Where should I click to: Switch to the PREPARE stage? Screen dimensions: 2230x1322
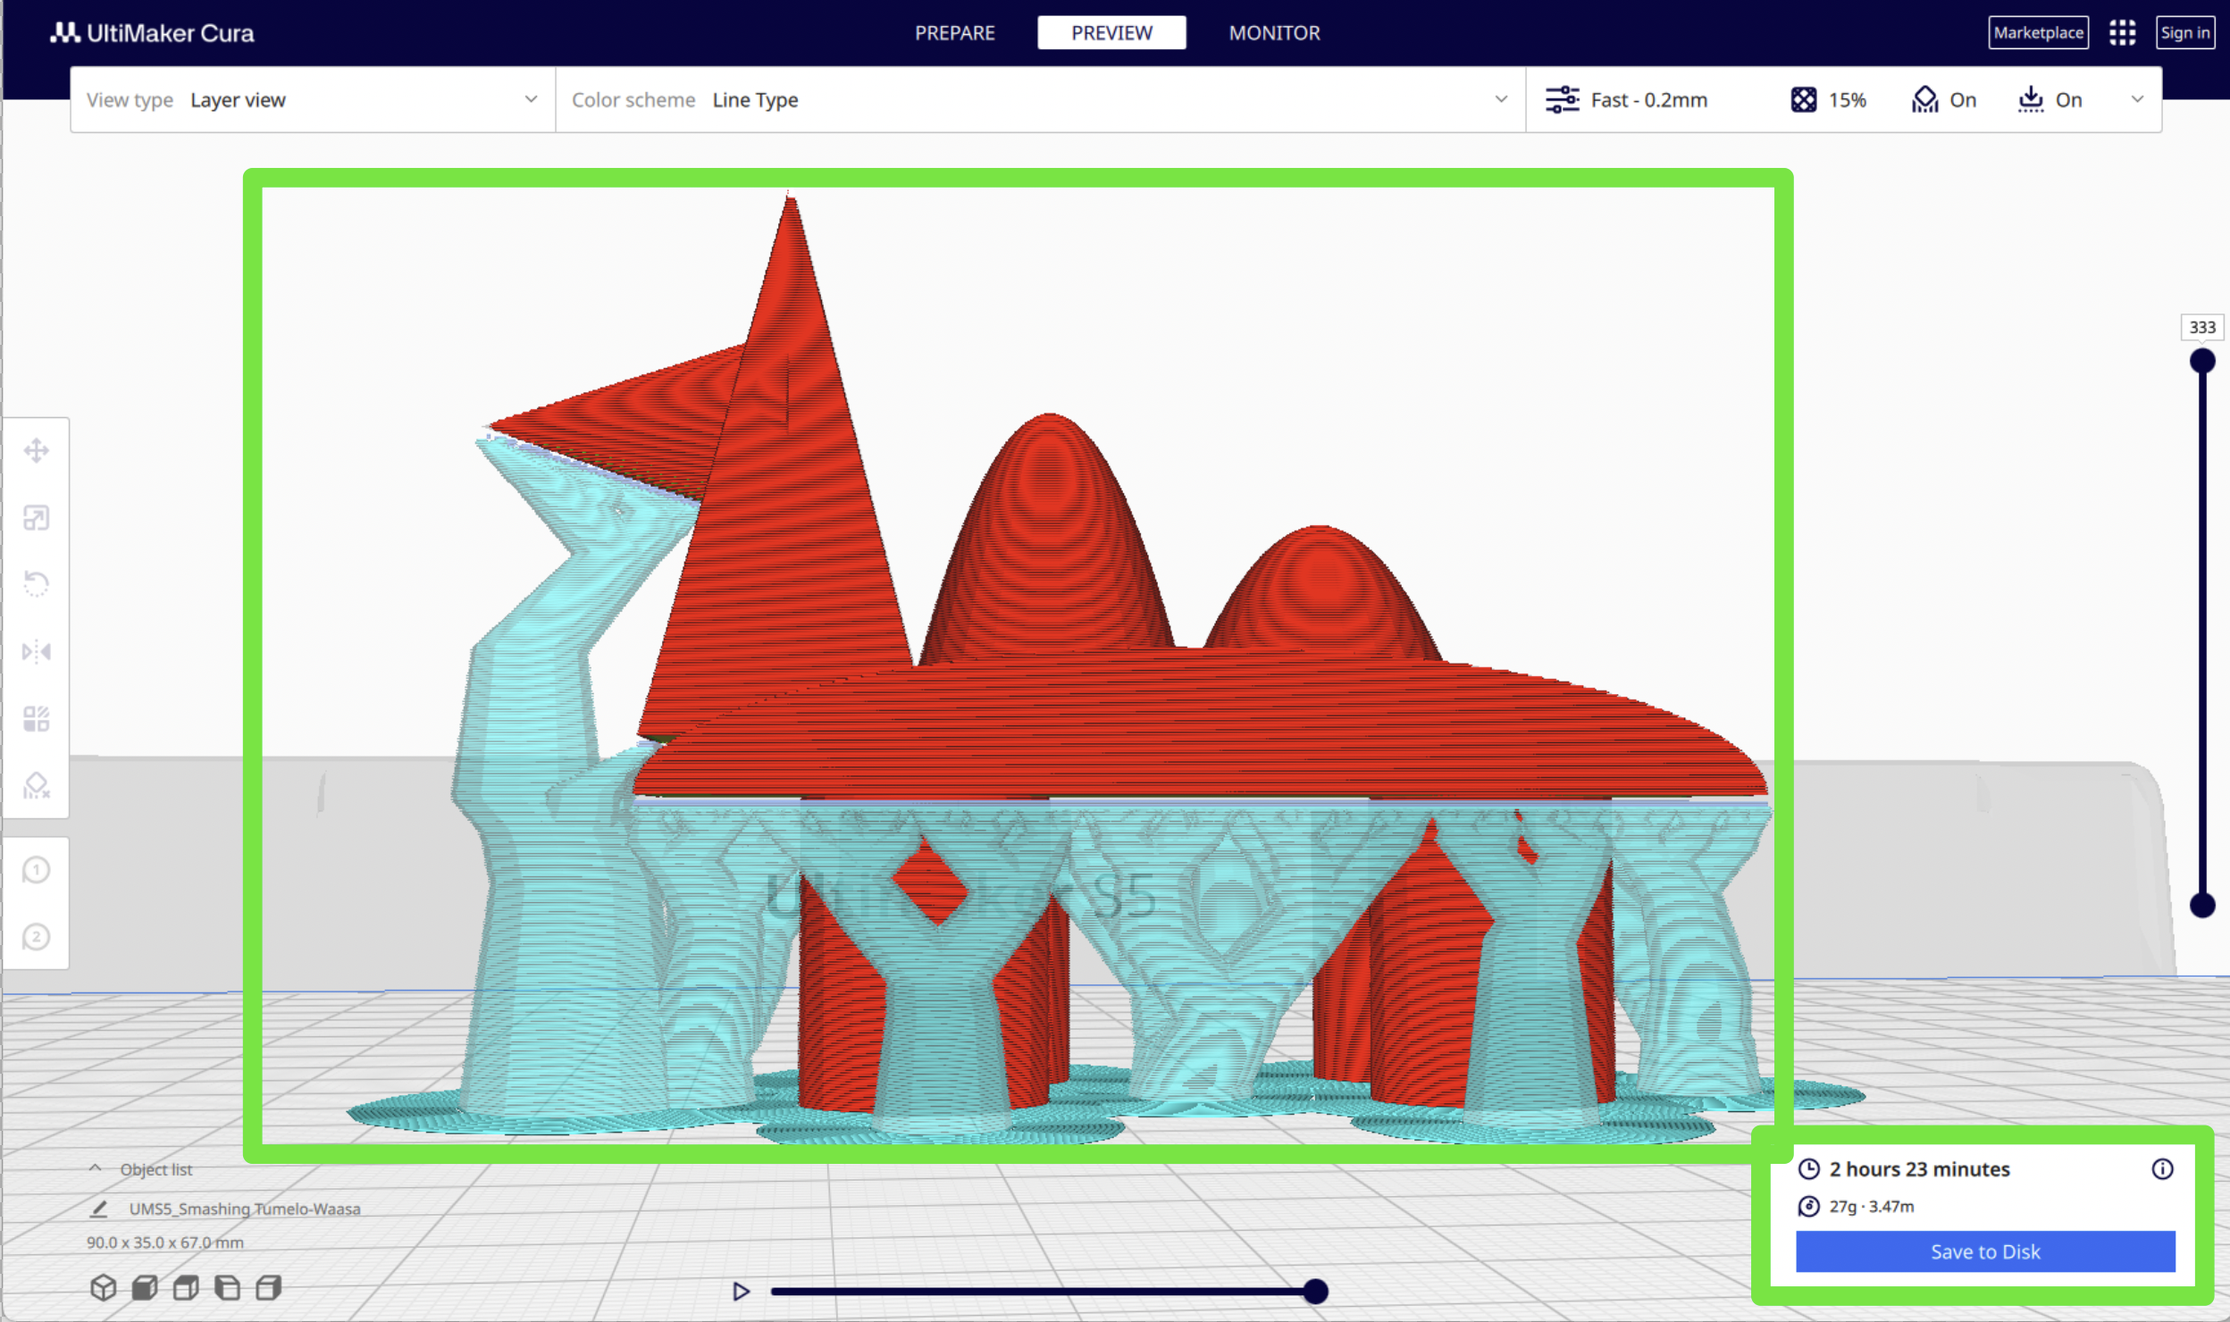click(x=954, y=33)
